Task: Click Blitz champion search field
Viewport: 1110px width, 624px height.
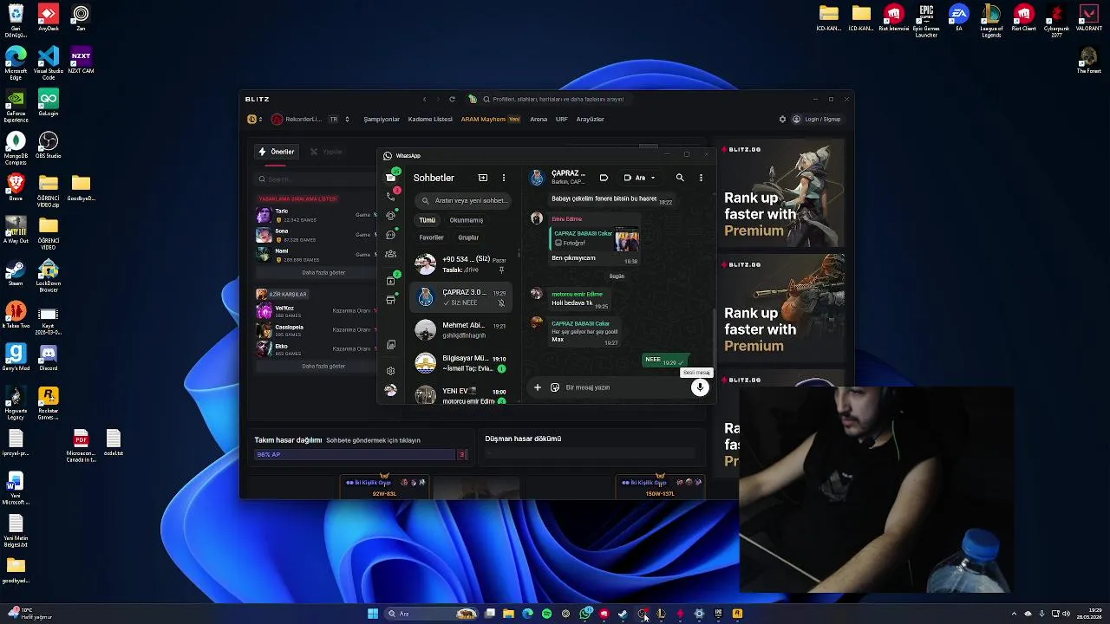Action: pyautogui.click(x=317, y=179)
